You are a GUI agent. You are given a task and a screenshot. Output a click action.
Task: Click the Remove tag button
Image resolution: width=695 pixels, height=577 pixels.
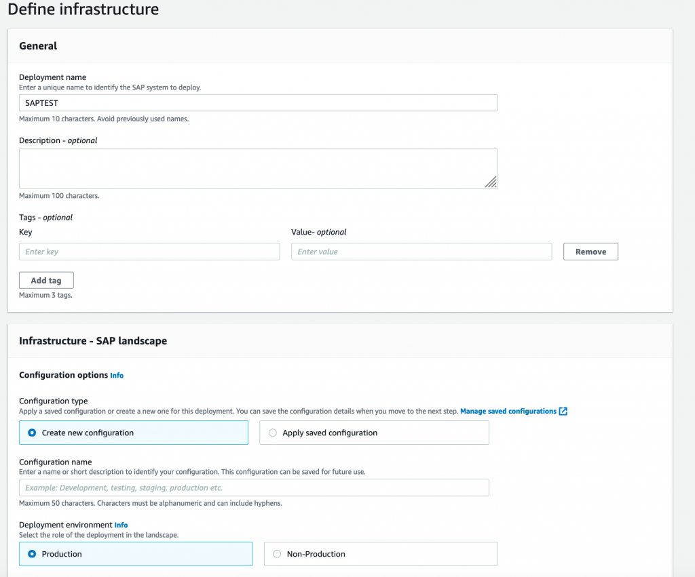[590, 252]
